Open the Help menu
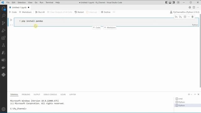Viewport: 201px width, 113px height. (57, 3)
